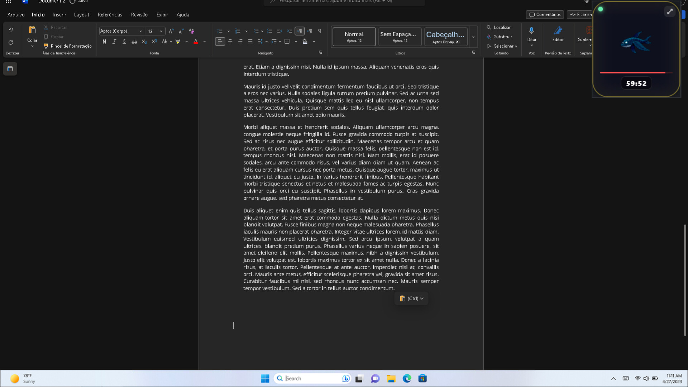This screenshot has height=387, width=688.
Task: Apply the text highlight color
Action: click(178, 42)
